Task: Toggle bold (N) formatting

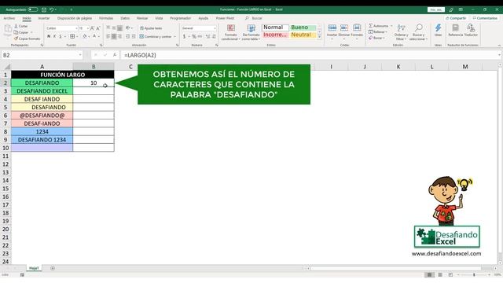Action: point(49,37)
